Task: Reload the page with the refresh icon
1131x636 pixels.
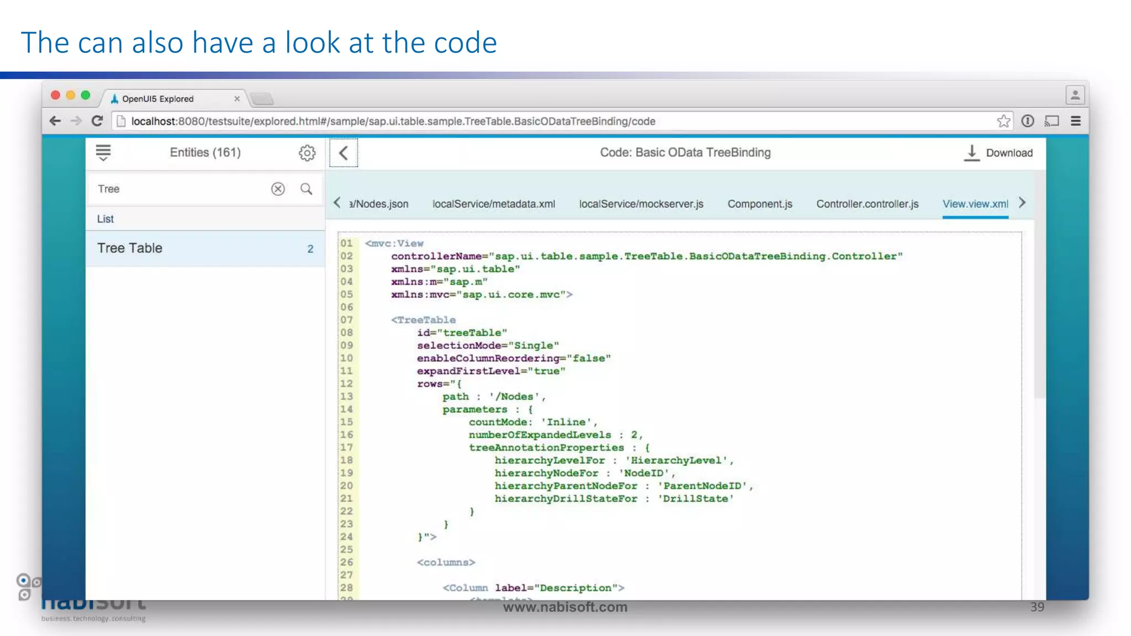Action: [97, 121]
